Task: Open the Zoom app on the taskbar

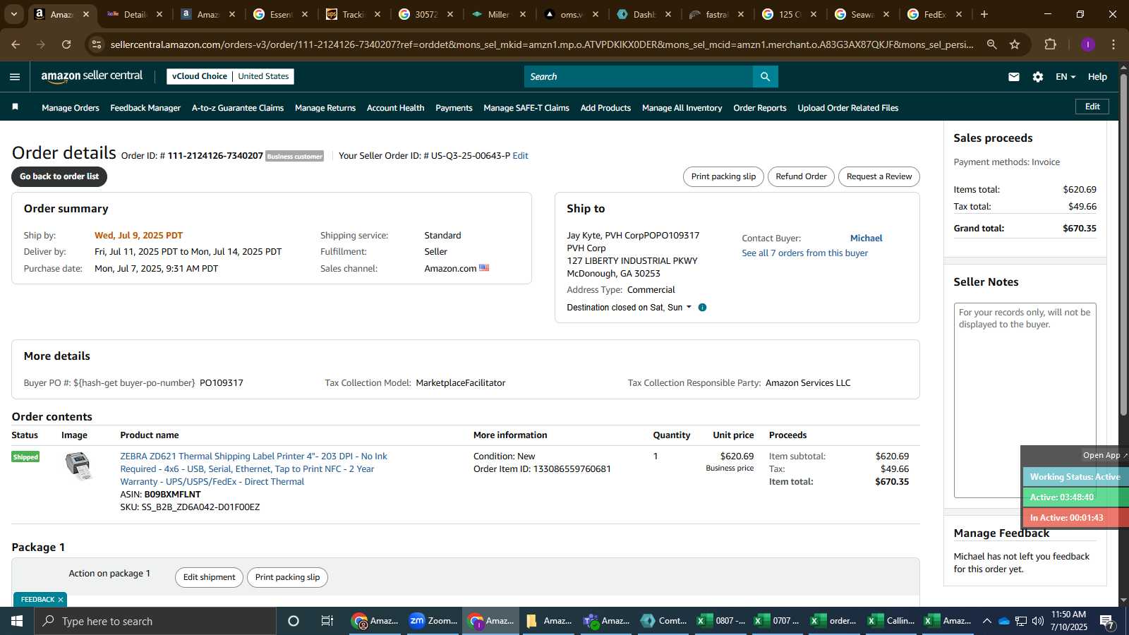Action: 433,621
